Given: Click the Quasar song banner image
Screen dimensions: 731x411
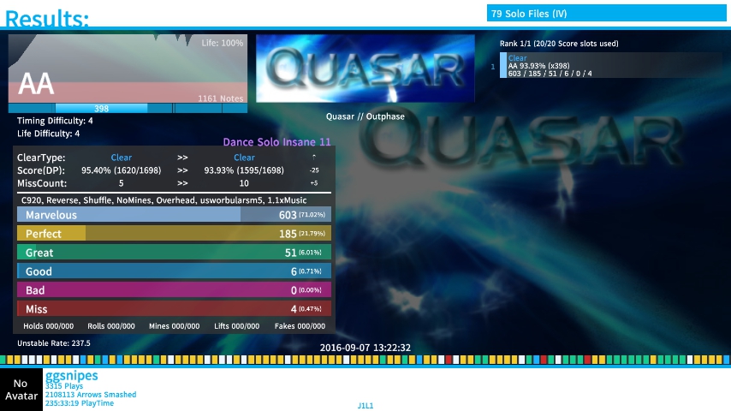Looking at the screenshot, I should [x=365, y=68].
